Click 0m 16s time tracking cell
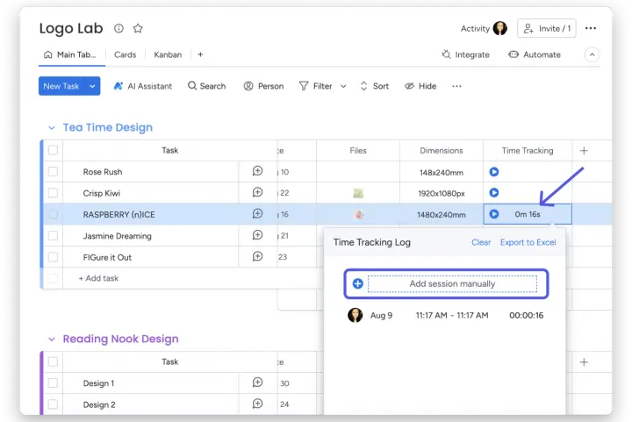 pos(528,214)
